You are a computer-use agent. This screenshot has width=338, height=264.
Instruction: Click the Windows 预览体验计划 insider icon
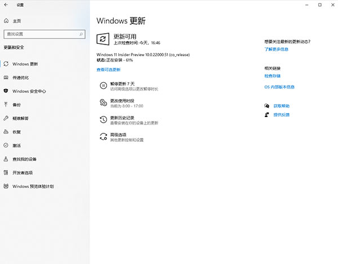6,186
